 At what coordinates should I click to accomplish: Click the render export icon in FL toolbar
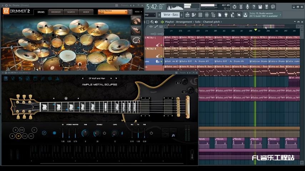(x=266, y=7)
